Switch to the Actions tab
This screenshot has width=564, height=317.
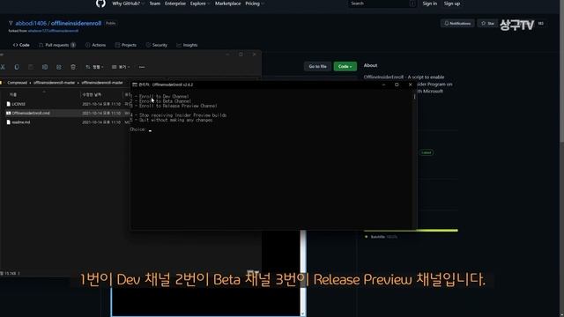click(x=96, y=45)
